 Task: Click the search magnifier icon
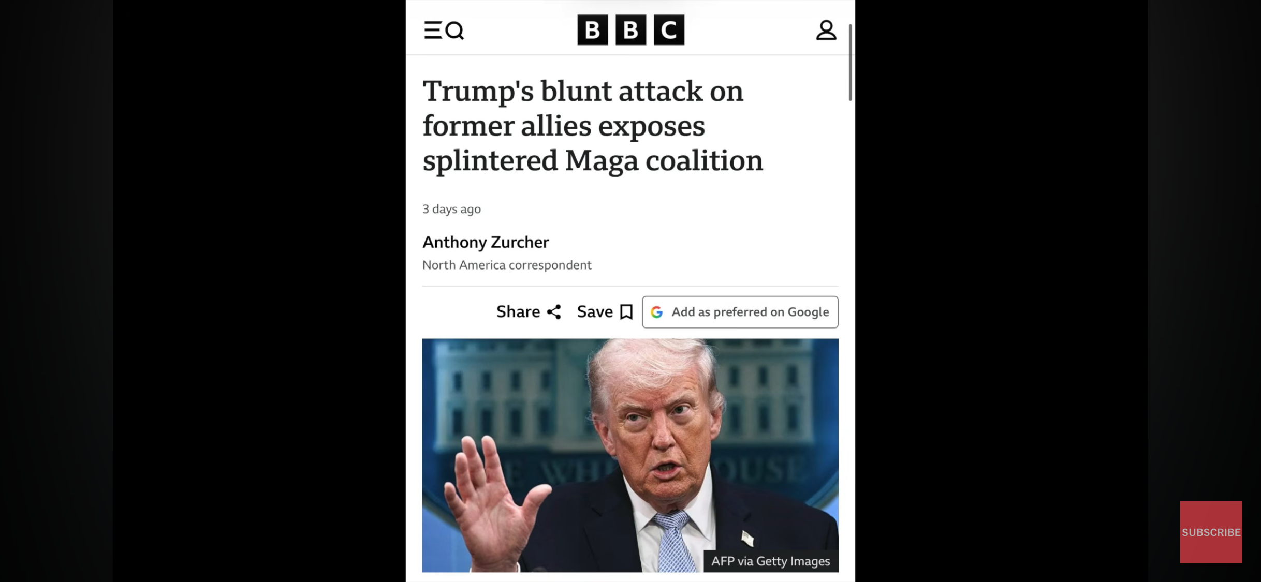(x=454, y=31)
